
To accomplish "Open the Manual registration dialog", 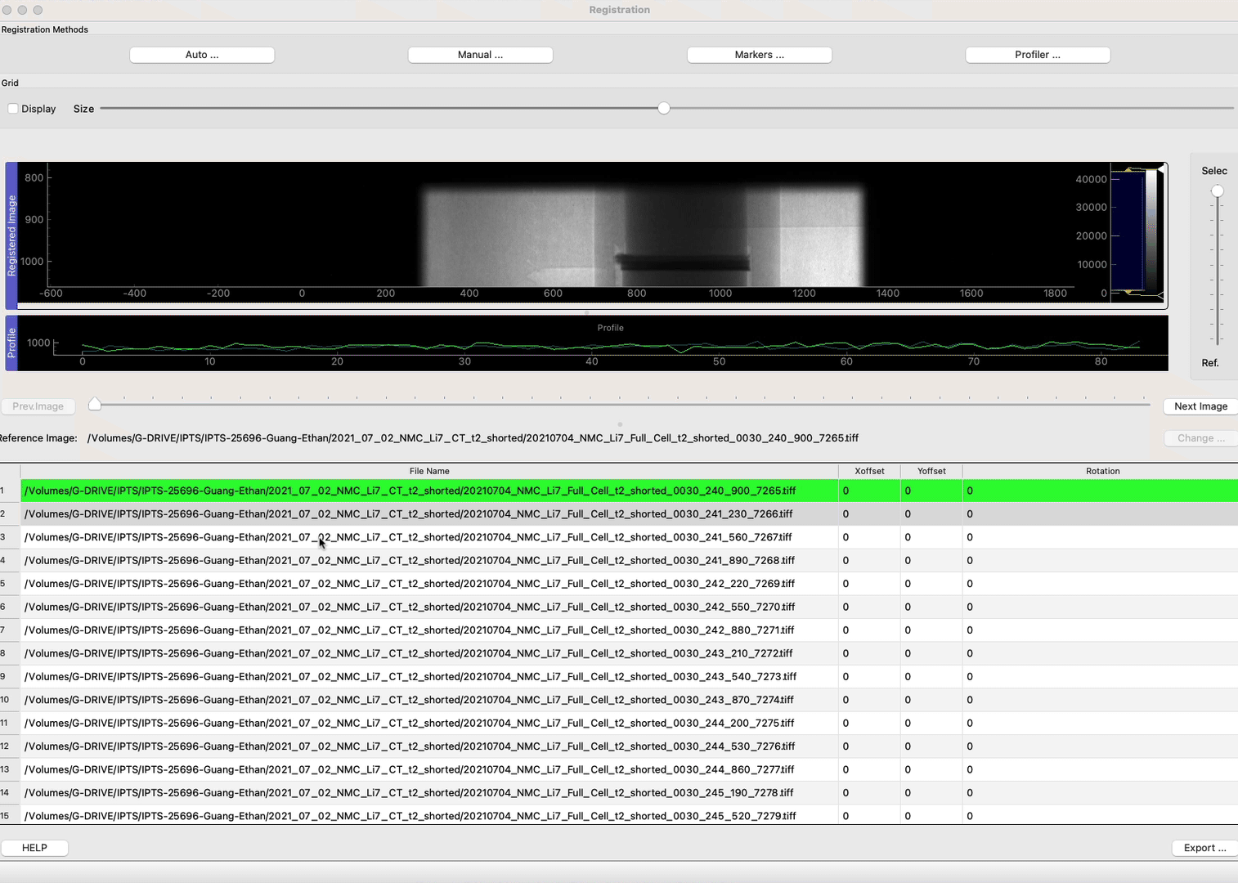I will point(480,55).
